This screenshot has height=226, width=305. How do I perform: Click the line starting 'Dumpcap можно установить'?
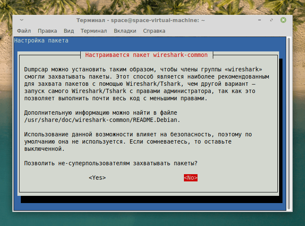point(143,69)
